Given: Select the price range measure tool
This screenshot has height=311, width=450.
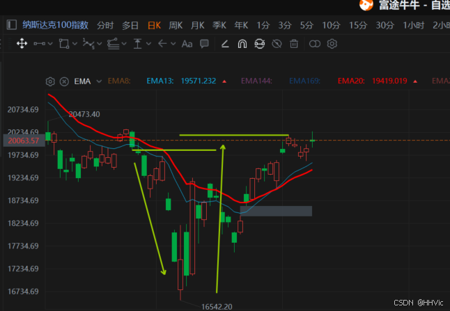Looking at the screenshot, I should point(138,44).
